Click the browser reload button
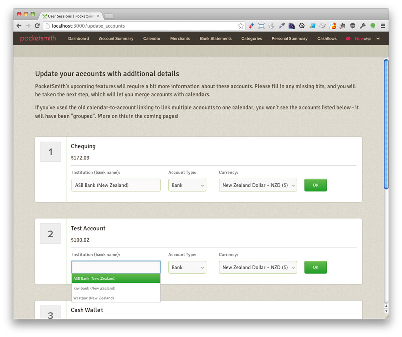 (x=37, y=26)
